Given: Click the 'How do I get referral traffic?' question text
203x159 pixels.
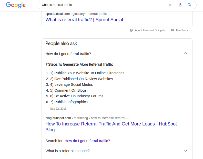Looking at the screenshot, I should (68, 54).
